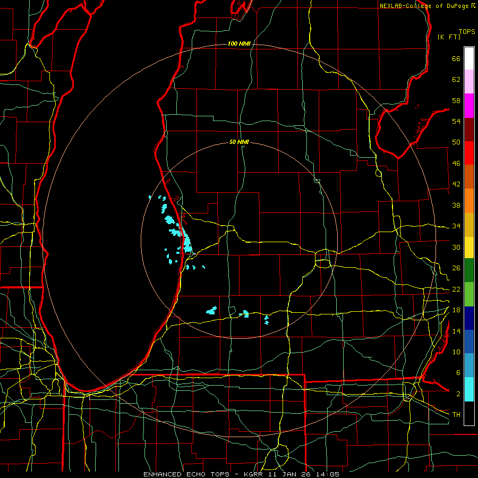Click the cyan 2 kft legend swatch
The height and width of the screenshot is (478, 478).
point(469,389)
